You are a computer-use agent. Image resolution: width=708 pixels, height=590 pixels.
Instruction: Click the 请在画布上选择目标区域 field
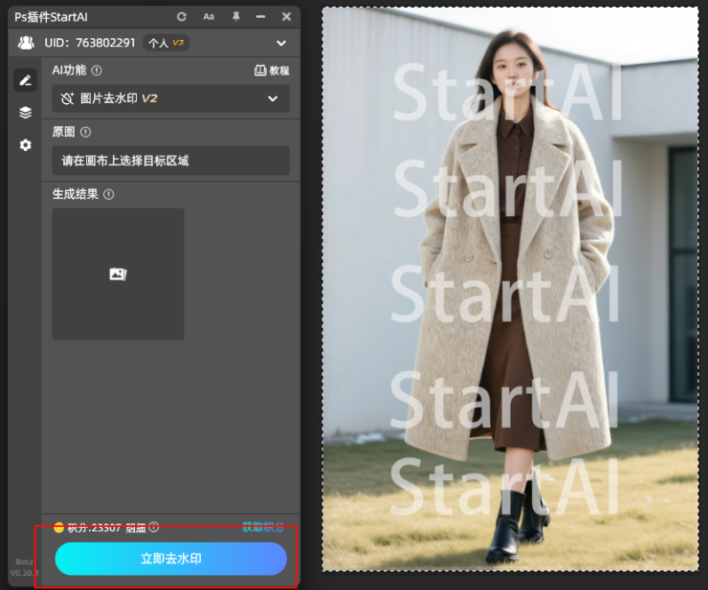tap(171, 161)
